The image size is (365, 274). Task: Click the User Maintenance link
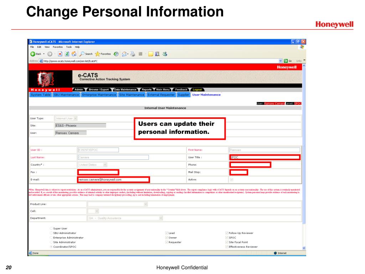coord(206,95)
